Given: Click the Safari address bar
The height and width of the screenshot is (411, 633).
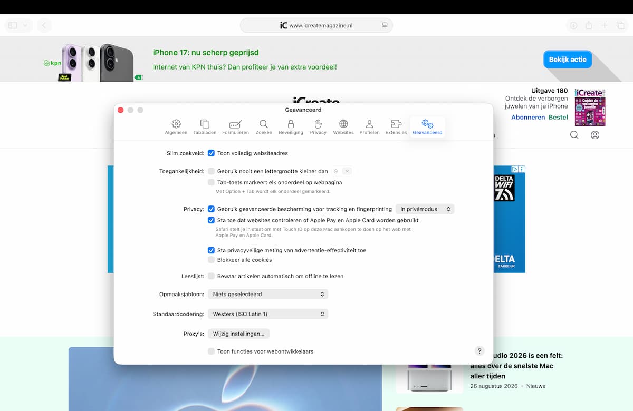Looking at the screenshot, I should point(316,25).
